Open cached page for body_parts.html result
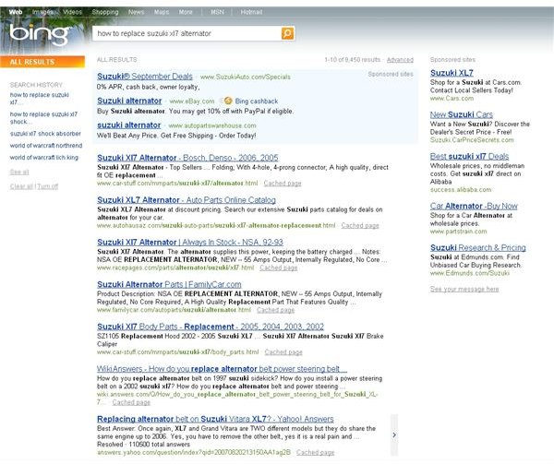This screenshot has width=554, height=464. click(283, 351)
